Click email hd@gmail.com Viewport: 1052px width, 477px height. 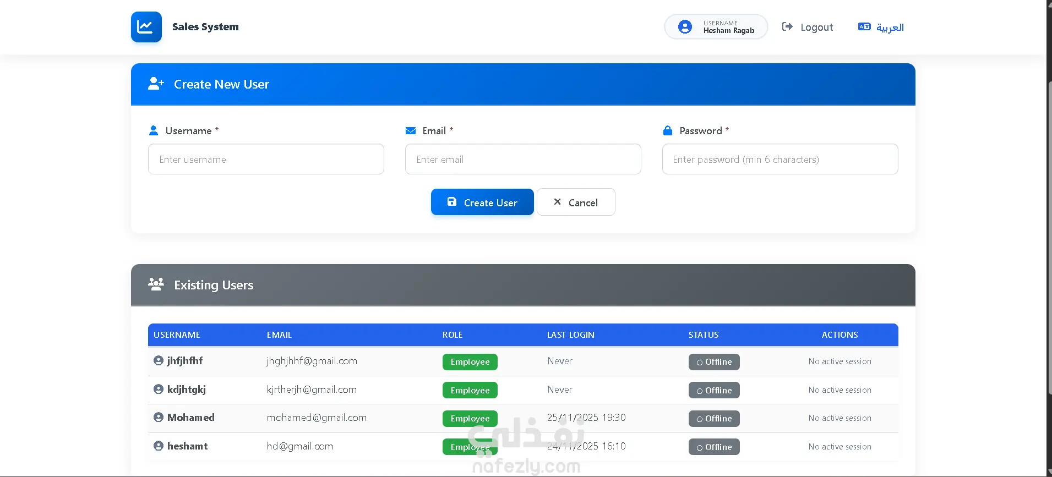(x=300, y=446)
